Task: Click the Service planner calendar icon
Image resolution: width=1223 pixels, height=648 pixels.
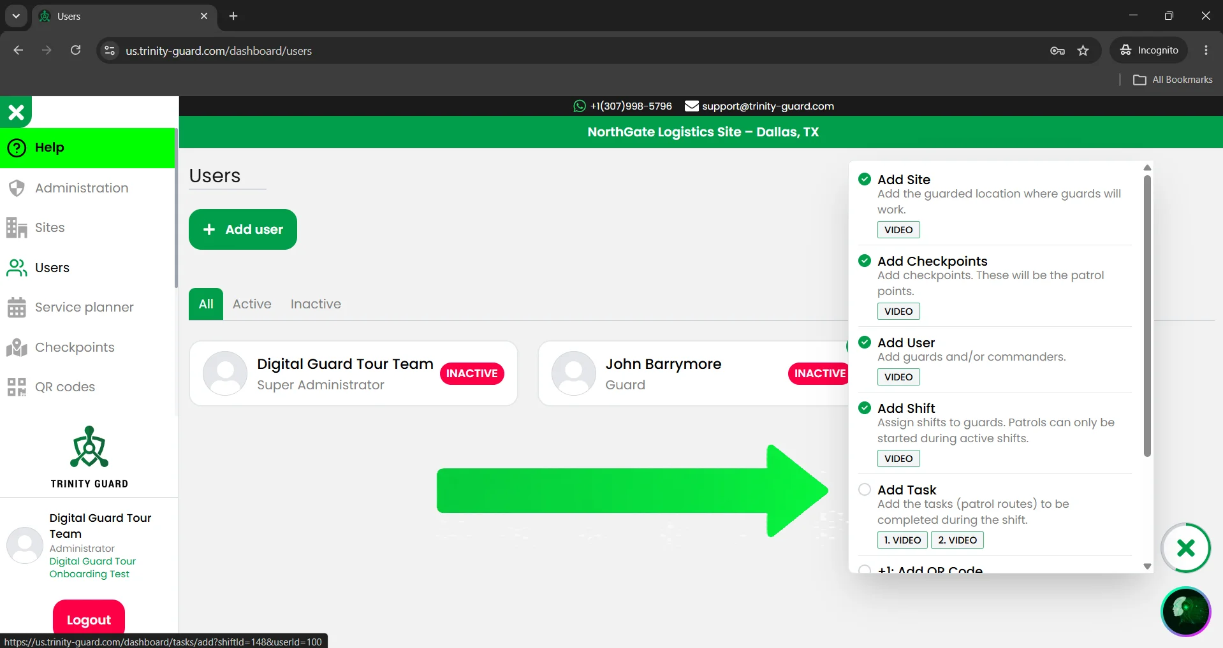Action: point(17,307)
